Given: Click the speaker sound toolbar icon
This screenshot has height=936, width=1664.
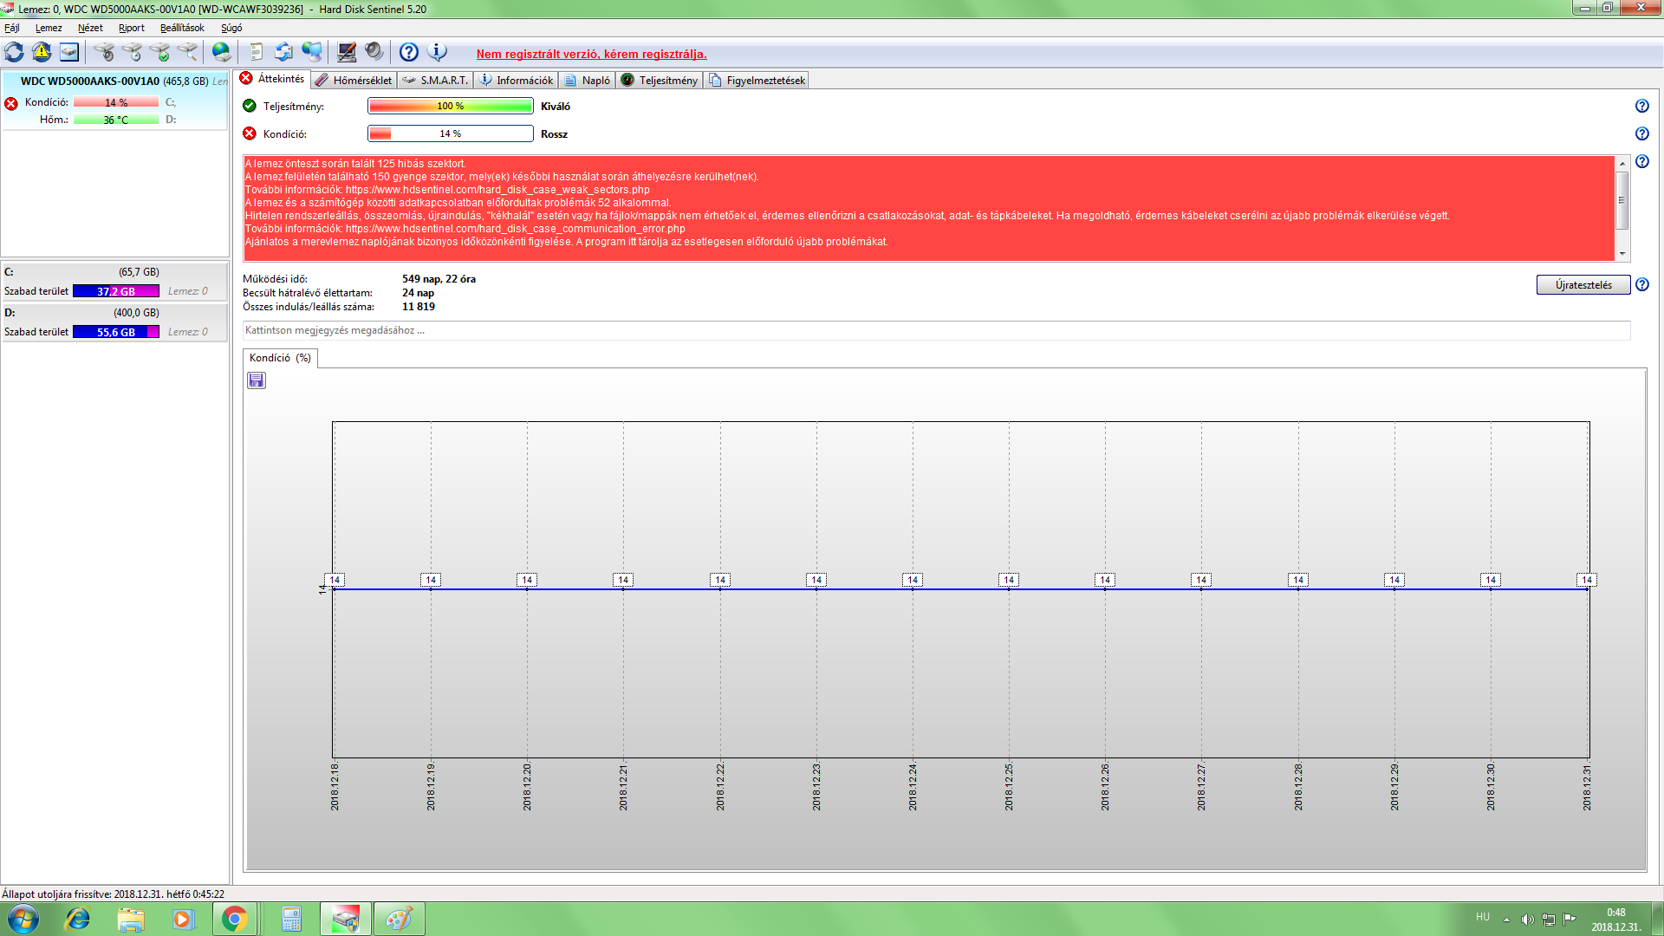Looking at the screenshot, I should (374, 52).
